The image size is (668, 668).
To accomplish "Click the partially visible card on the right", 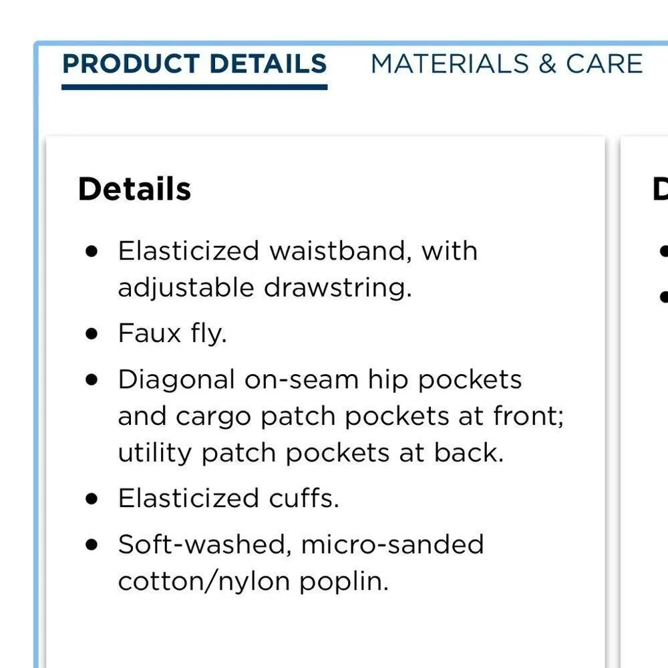I will [647, 401].
